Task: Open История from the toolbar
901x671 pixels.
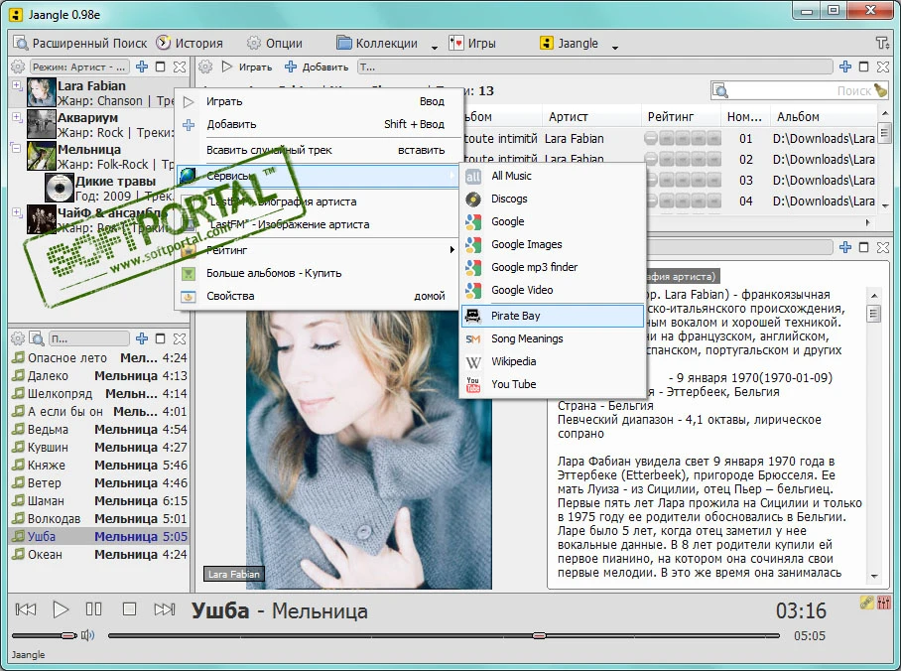Action: (x=190, y=43)
